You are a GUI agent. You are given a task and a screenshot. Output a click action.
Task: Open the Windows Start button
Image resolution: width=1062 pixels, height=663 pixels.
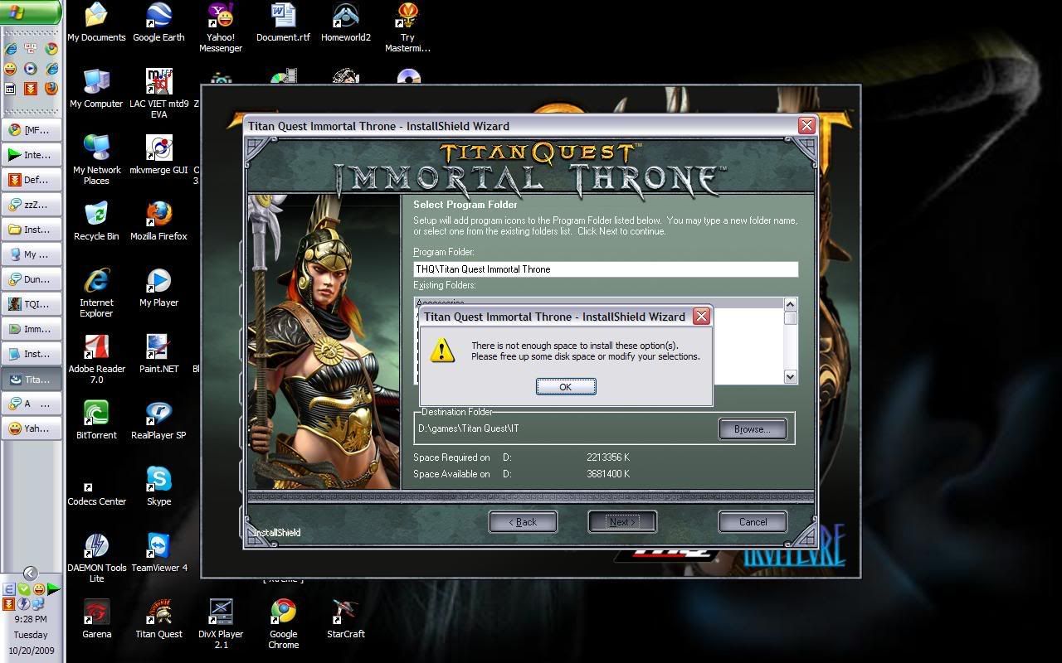coord(30,12)
